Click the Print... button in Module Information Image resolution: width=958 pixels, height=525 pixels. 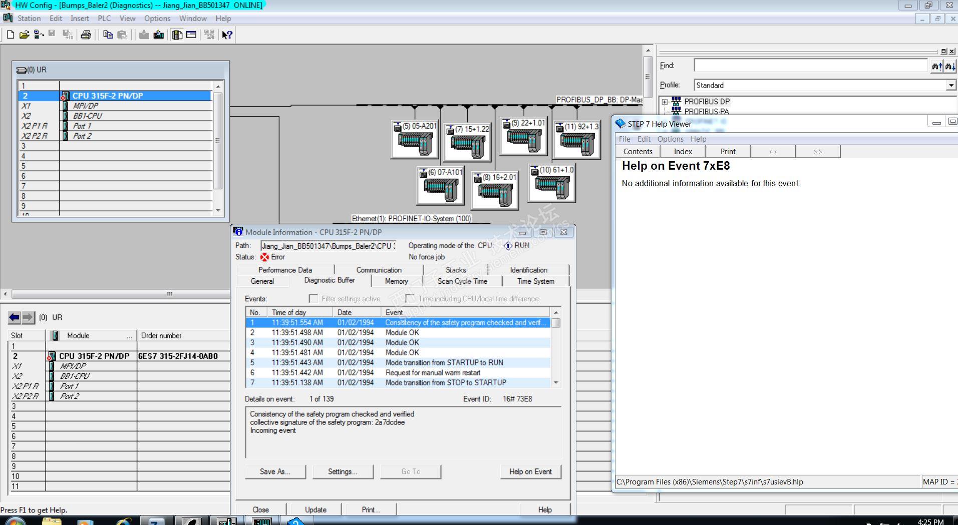371,509
